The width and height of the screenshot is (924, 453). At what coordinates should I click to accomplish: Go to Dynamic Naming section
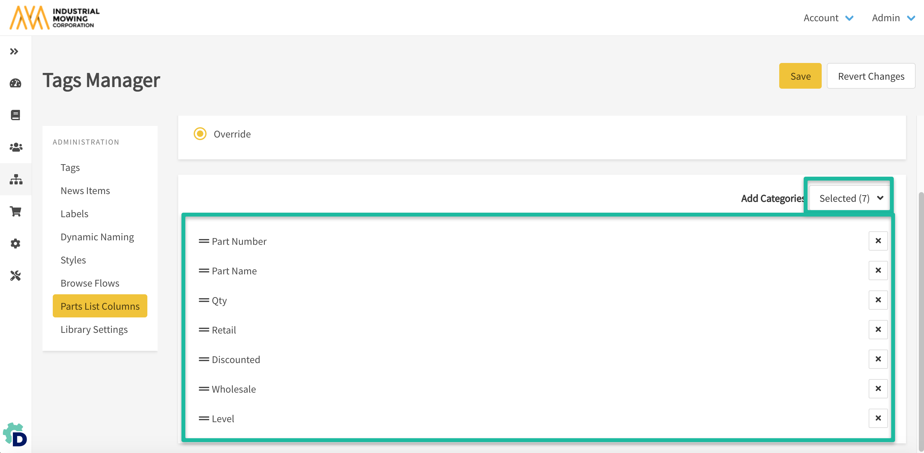[97, 237]
